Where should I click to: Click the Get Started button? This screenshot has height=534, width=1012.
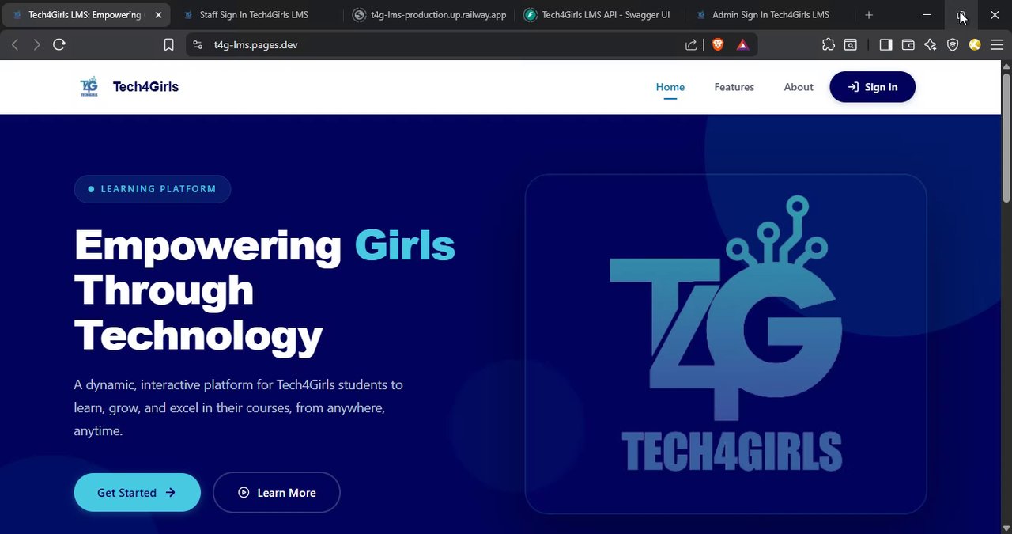[137, 492]
